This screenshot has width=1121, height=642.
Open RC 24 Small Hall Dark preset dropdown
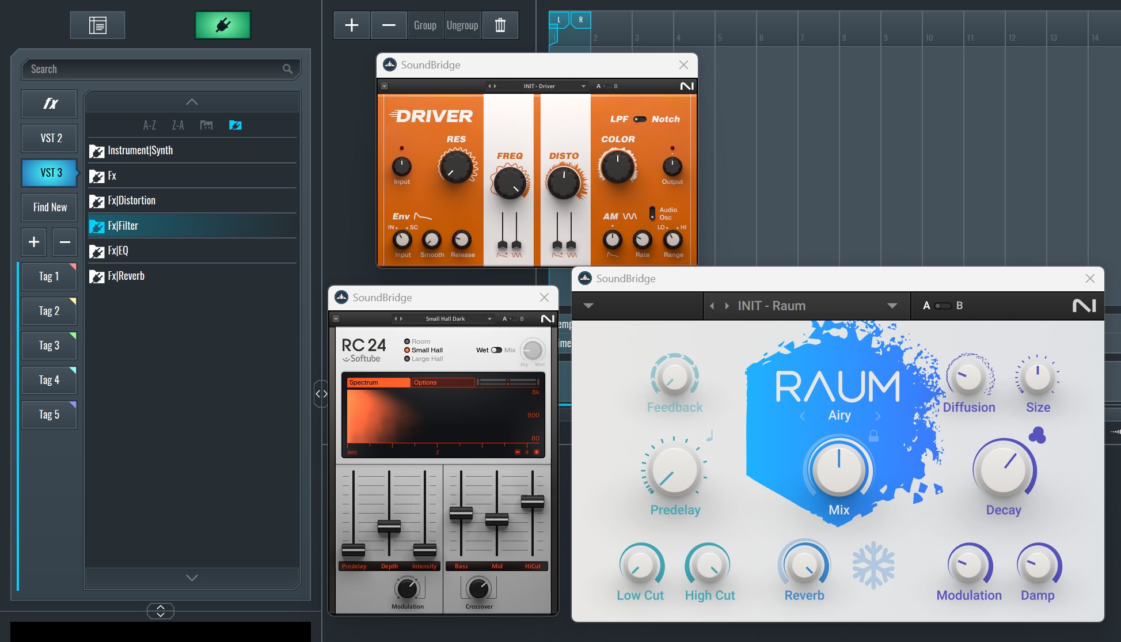489,319
